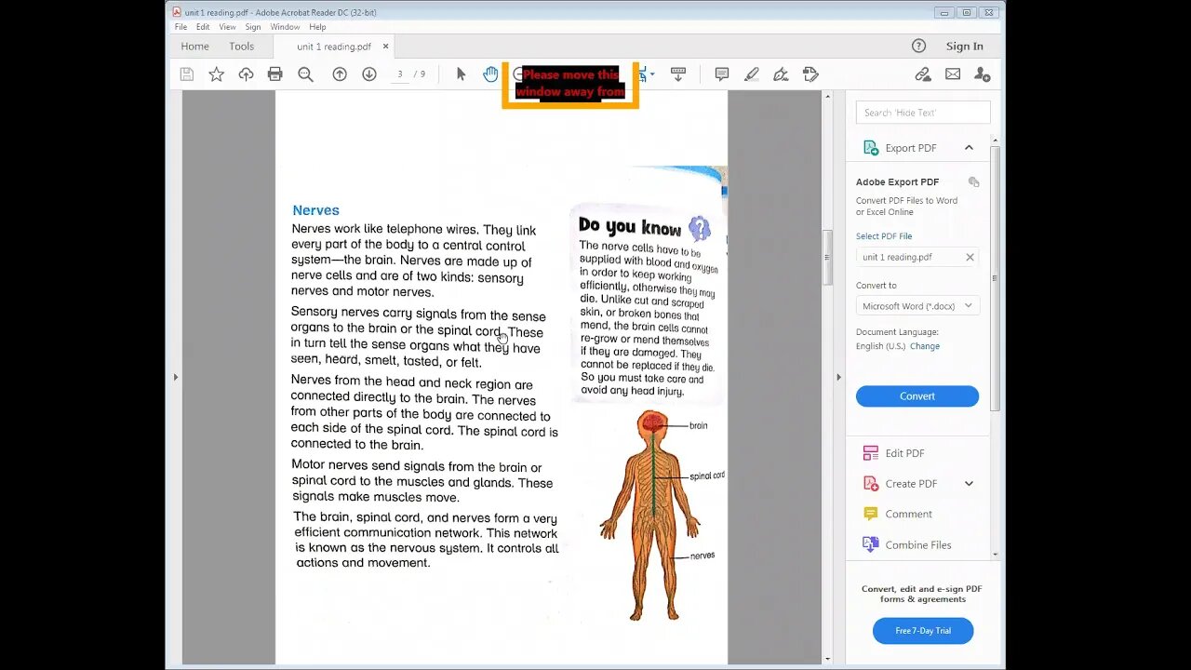Open the Help menu
Image resolution: width=1191 pixels, height=670 pixels.
coord(317,27)
